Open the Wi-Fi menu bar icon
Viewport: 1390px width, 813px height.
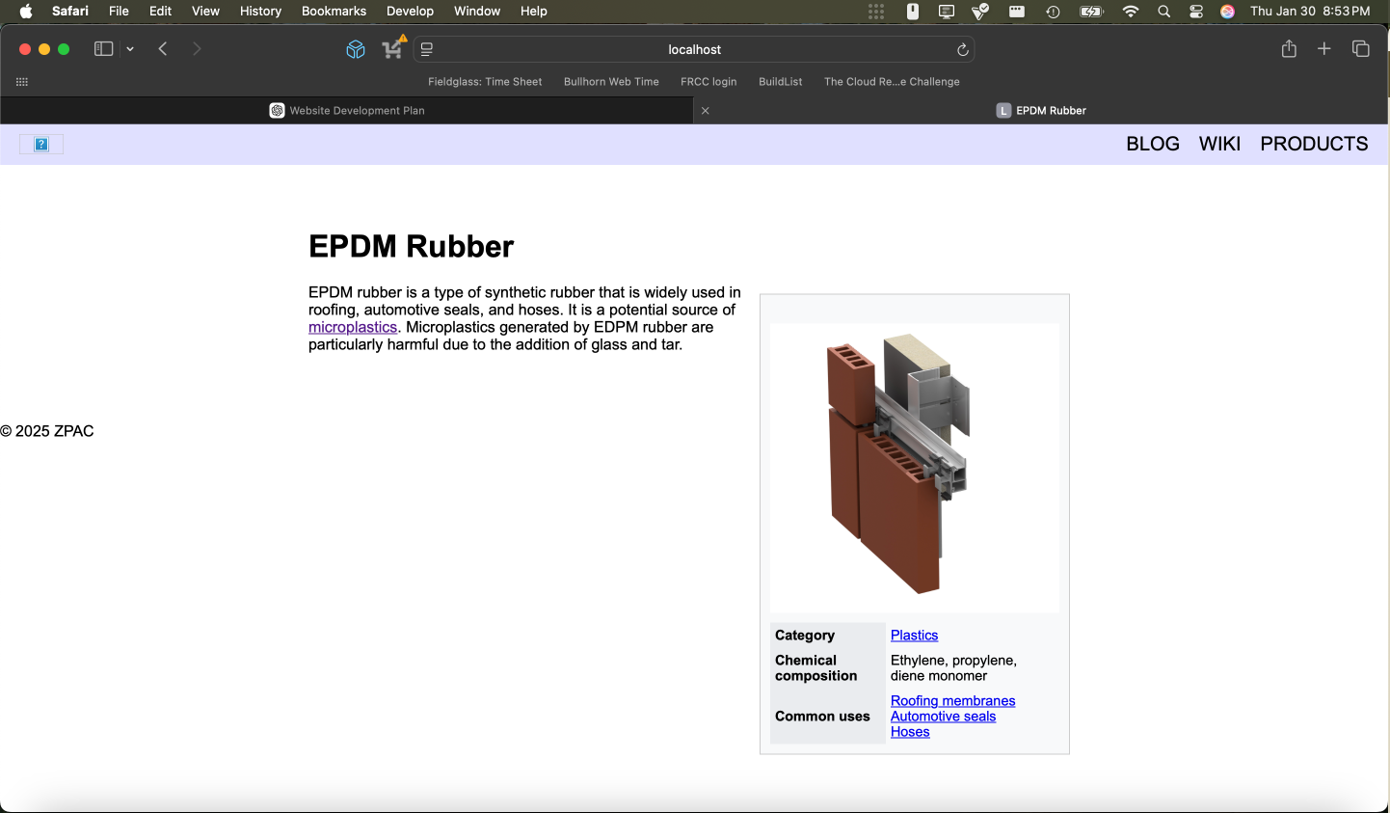1131,12
